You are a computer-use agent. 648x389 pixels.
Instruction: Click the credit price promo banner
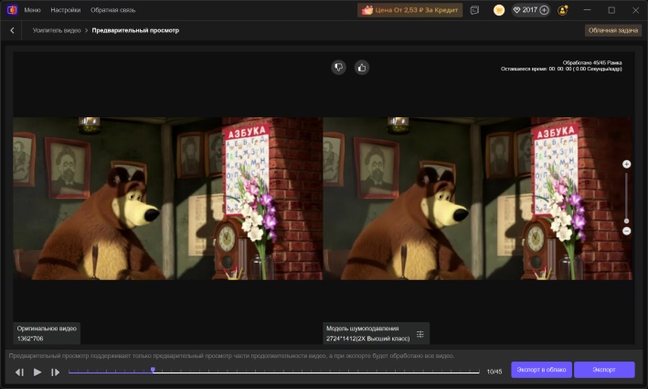pos(409,10)
